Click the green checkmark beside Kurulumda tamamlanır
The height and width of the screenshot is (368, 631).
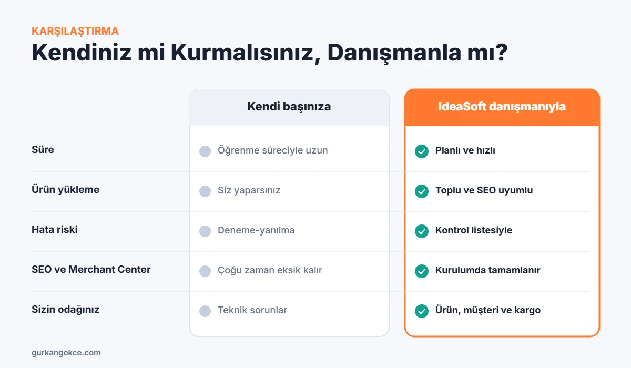pos(422,271)
